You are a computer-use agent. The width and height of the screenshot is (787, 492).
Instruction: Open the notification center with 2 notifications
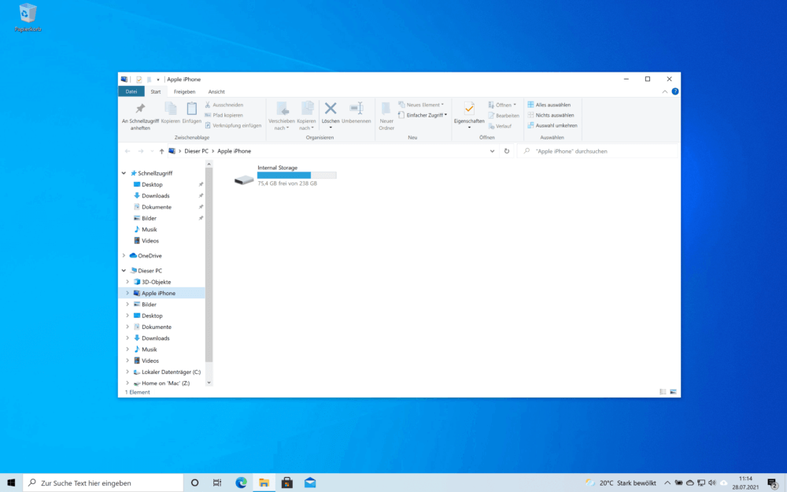coord(773,483)
